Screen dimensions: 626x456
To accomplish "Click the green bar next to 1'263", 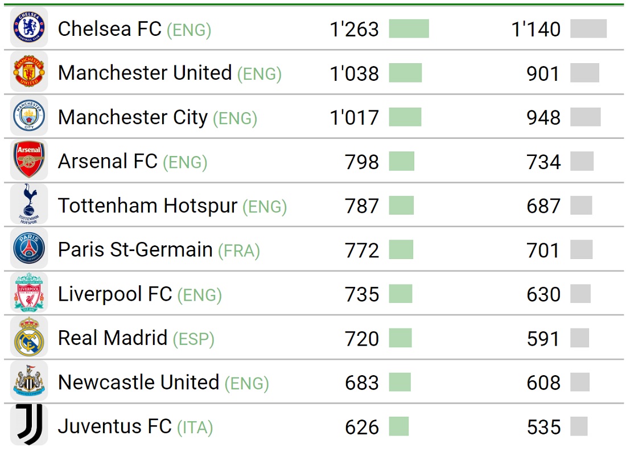I will (409, 29).
